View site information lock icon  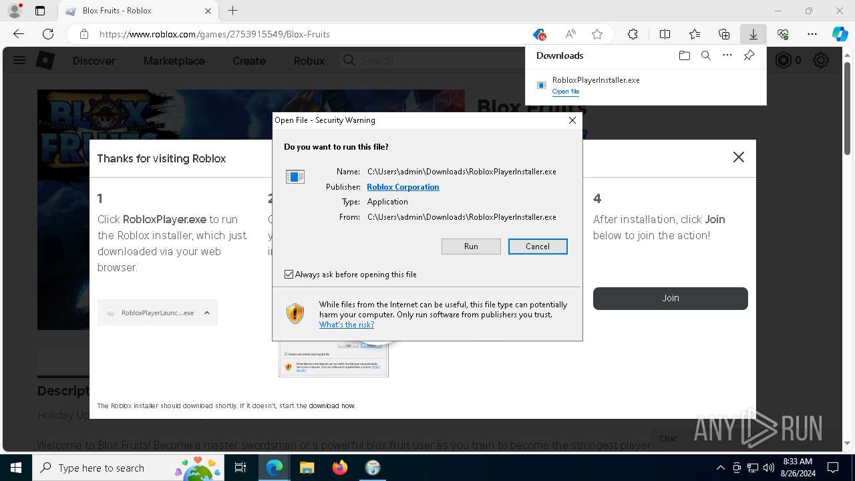(x=84, y=34)
